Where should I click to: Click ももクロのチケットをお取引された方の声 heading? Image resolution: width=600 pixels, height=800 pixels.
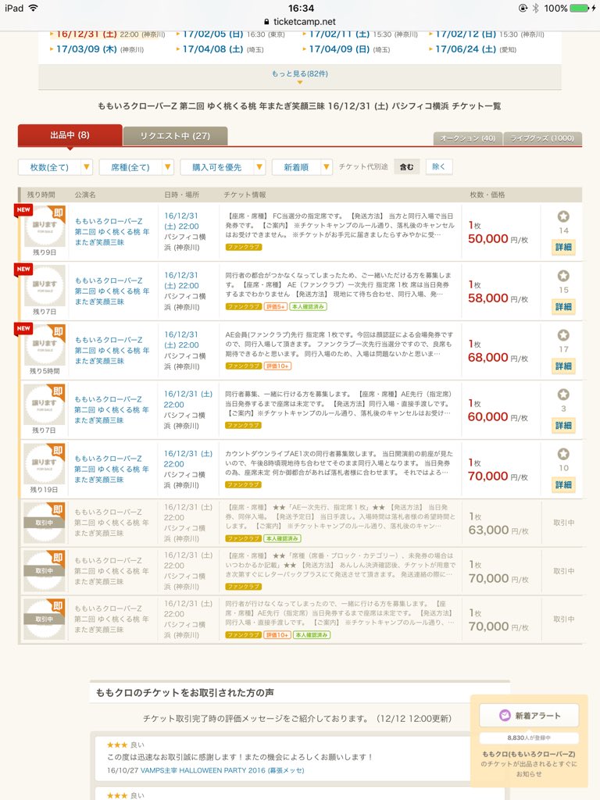(x=184, y=693)
